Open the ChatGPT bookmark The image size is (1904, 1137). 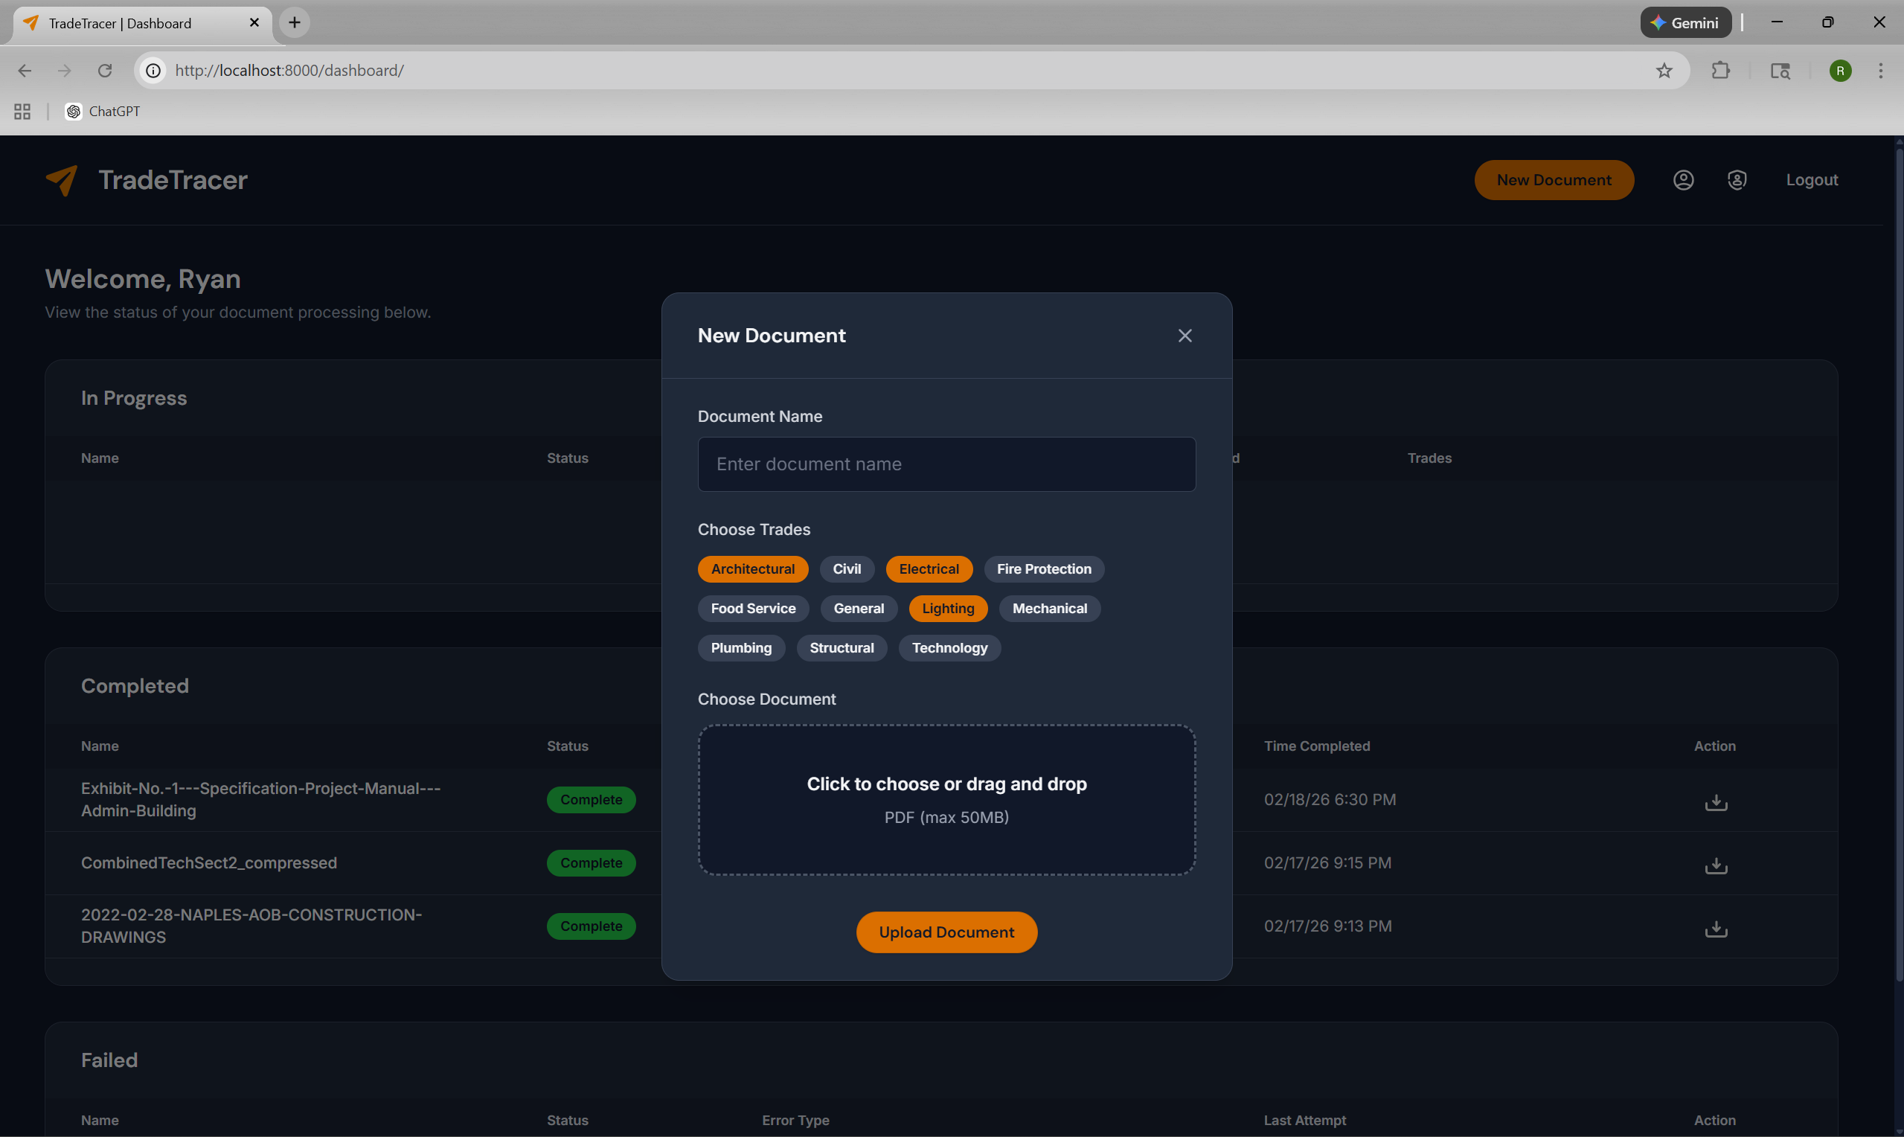click(103, 112)
